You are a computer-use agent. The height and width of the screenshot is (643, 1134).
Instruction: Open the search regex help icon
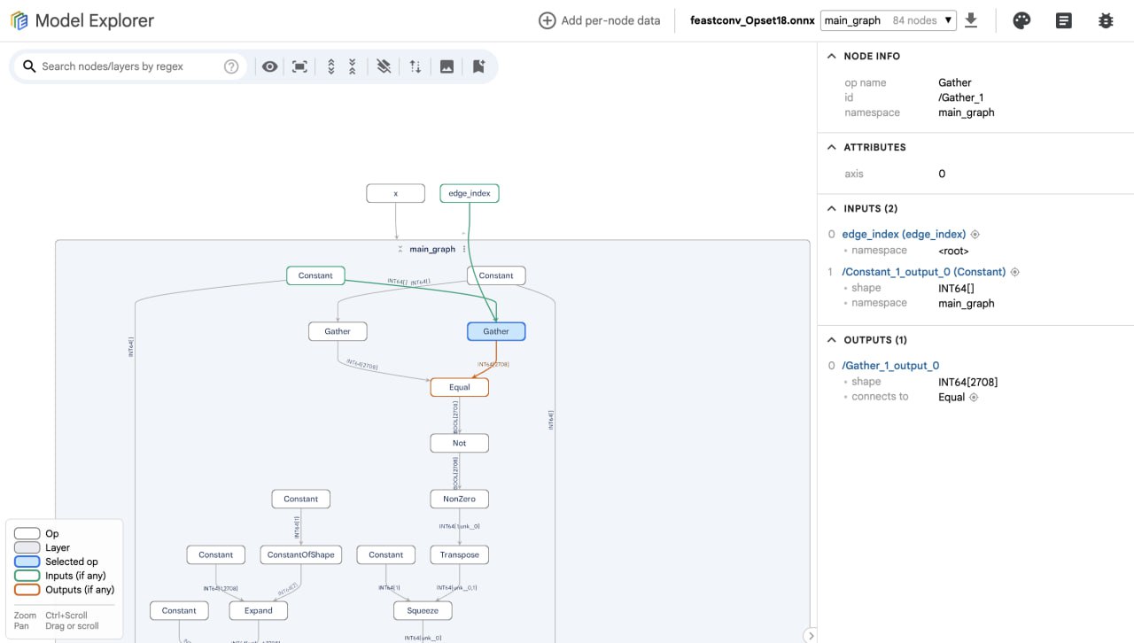(231, 66)
